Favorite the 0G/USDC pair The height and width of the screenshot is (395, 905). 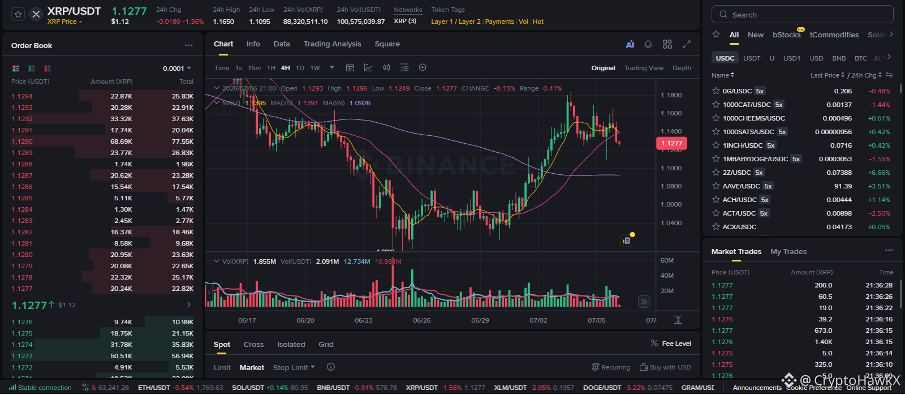coord(716,91)
